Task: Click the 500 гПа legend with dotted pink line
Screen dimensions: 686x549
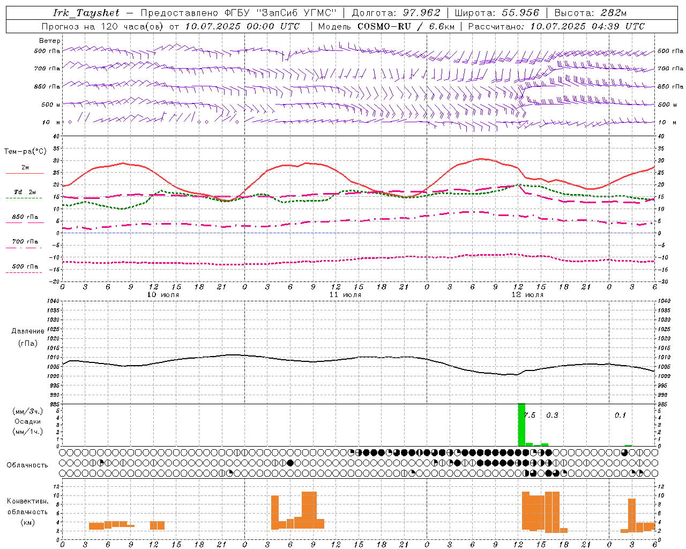Action: 25,266
